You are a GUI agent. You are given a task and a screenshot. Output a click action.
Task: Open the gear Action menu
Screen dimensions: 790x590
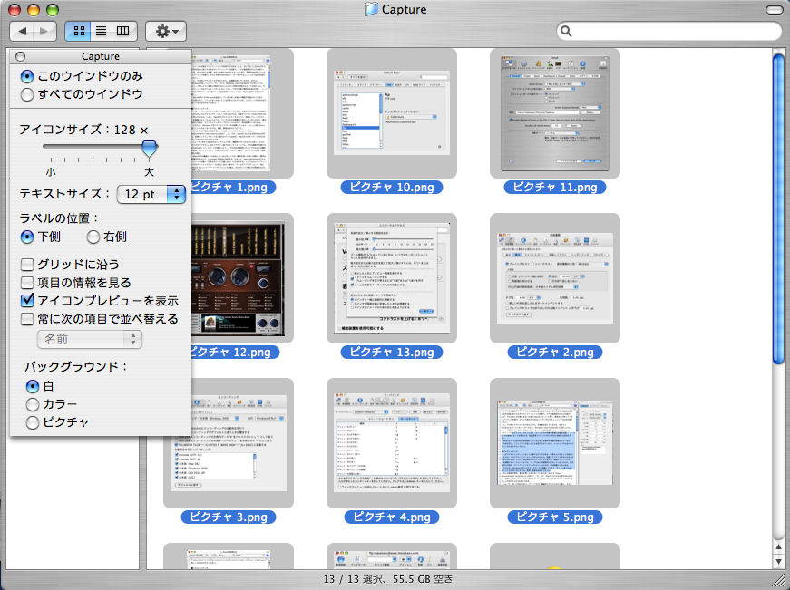(x=166, y=31)
